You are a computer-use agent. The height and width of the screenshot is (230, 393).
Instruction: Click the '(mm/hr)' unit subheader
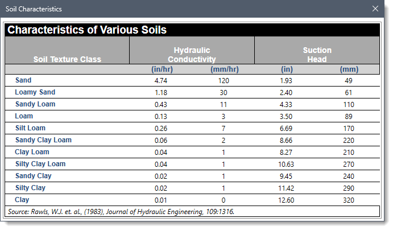point(225,69)
